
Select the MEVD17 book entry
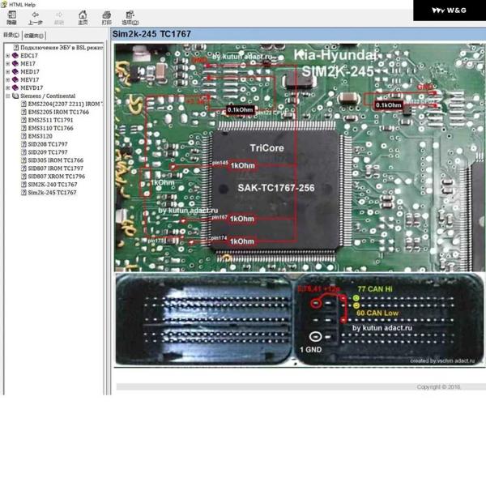click(x=32, y=87)
